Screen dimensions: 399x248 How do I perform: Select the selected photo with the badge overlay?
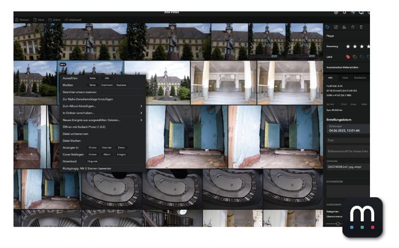click(x=91, y=68)
